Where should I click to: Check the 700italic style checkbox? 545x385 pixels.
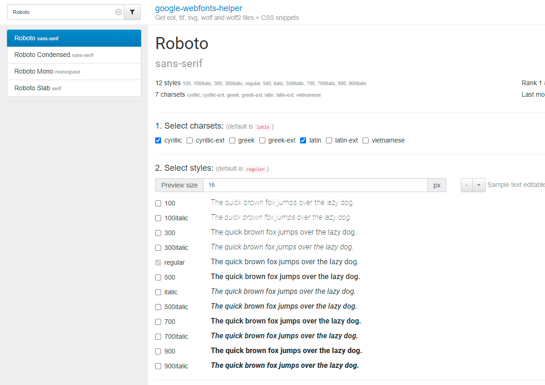pos(158,336)
